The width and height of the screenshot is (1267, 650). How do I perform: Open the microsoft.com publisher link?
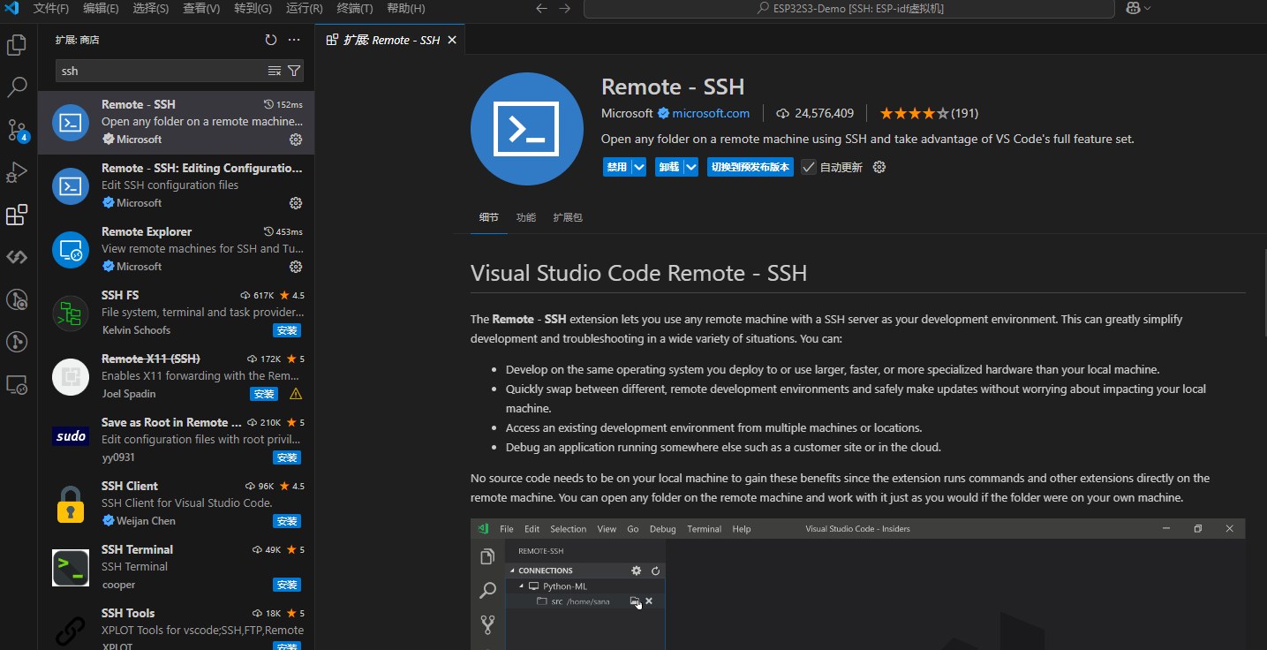(x=711, y=113)
